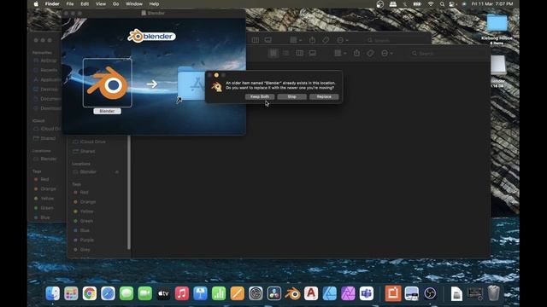Switch front Finder window to column view
The height and width of the screenshot is (307, 547).
[299, 53]
